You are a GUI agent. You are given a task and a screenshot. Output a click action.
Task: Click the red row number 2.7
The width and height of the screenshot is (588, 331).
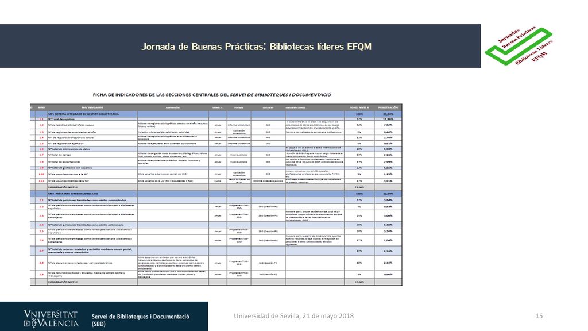(x=41, y=251)
